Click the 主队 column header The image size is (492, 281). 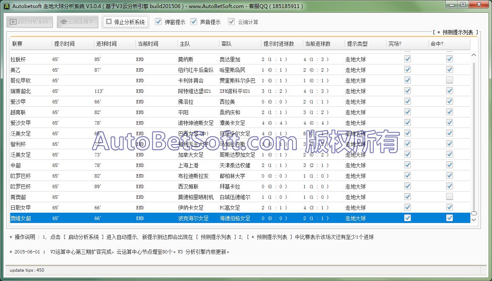[198, 44]
